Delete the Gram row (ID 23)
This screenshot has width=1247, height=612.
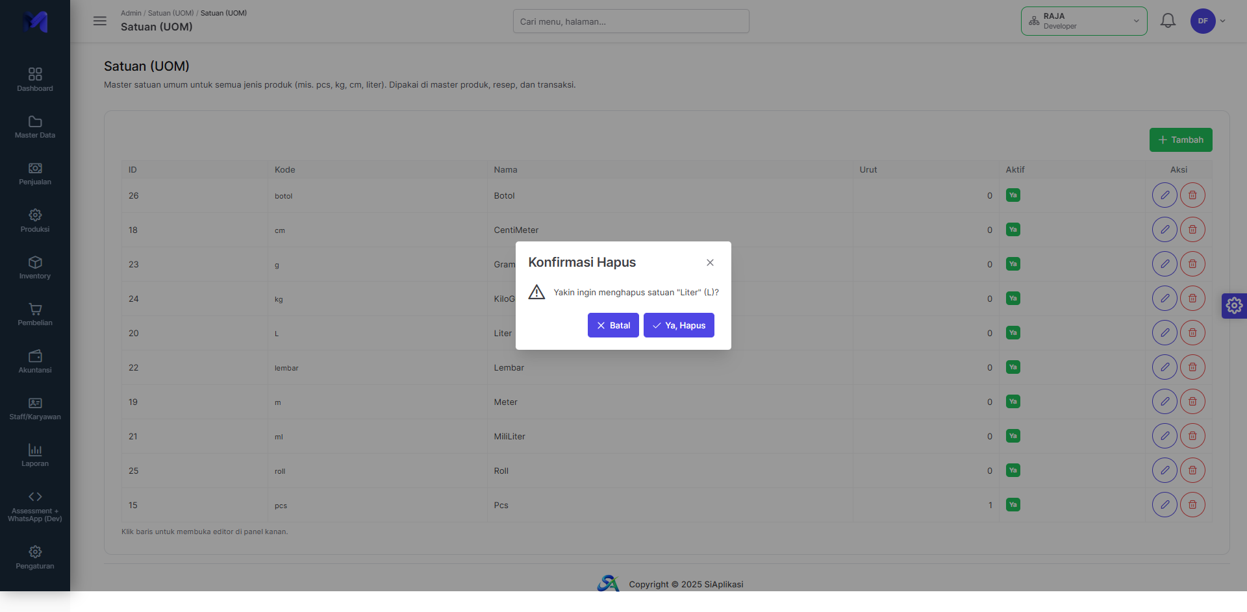1192,264
